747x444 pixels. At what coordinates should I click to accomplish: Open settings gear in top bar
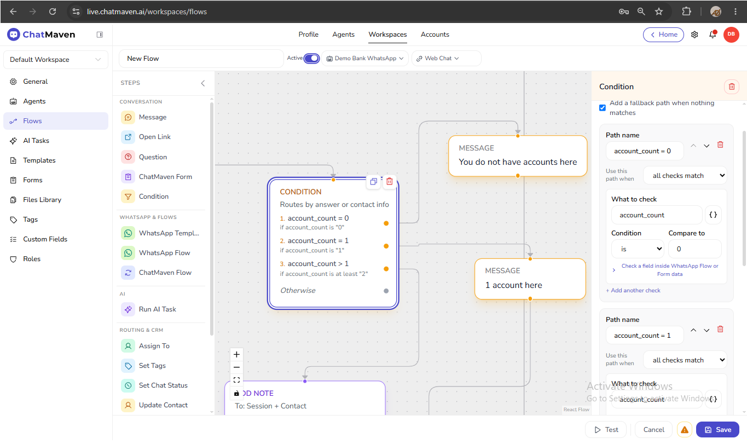pyautogui.click(x=694, y=34)
